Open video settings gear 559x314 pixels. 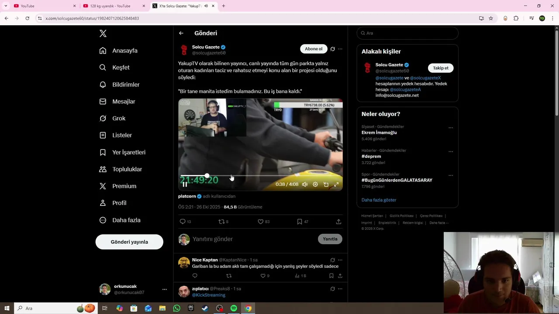315,184
